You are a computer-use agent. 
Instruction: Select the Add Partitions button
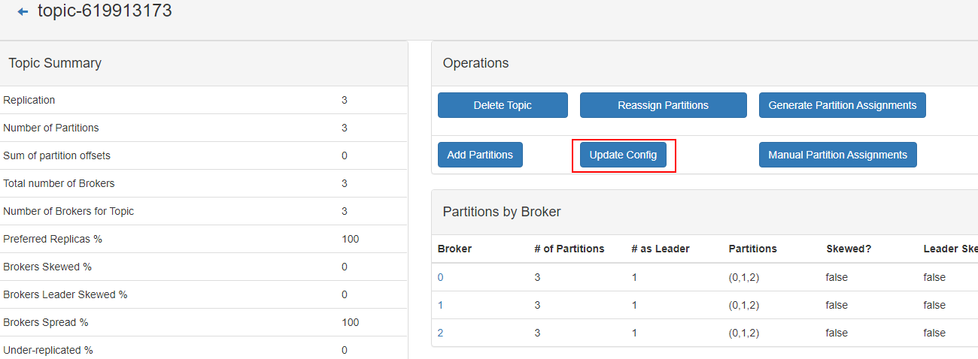[480, 155]
